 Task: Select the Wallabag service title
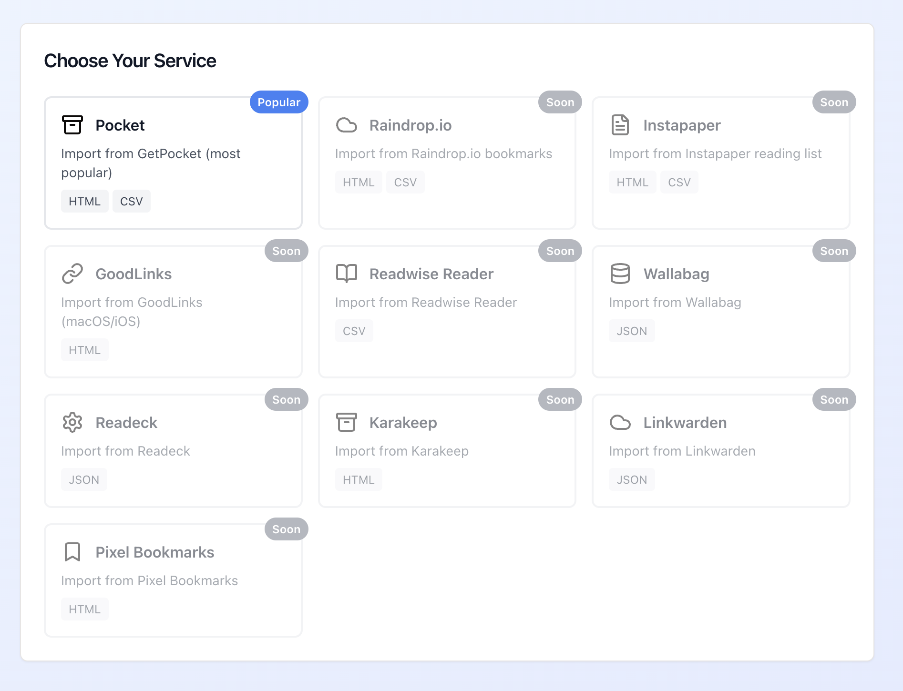point(677,274)
